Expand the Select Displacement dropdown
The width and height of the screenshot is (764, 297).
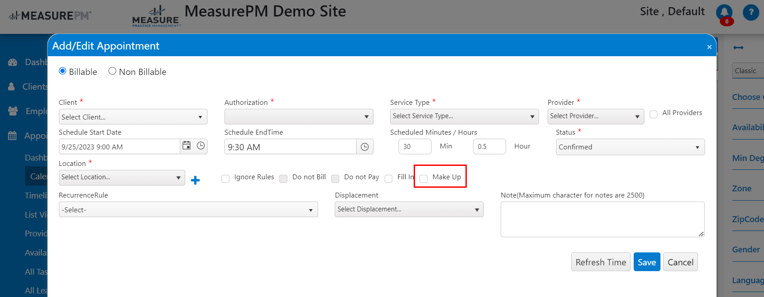[x=409, y=210]
